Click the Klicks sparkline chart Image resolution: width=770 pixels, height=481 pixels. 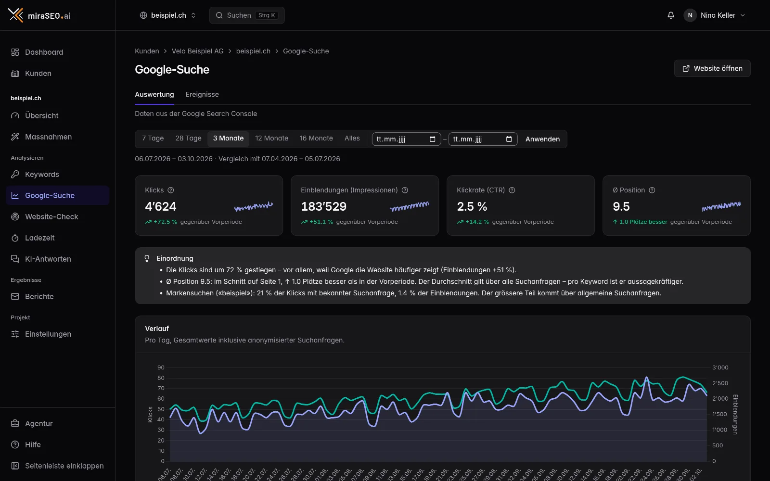click(254, 207)
